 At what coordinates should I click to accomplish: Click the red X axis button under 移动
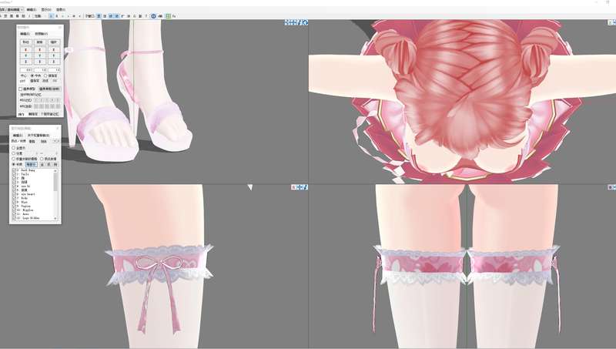click(25, 49)
